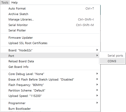
Task: Choose Get Board Info
Action: click(x=50, y=67)
